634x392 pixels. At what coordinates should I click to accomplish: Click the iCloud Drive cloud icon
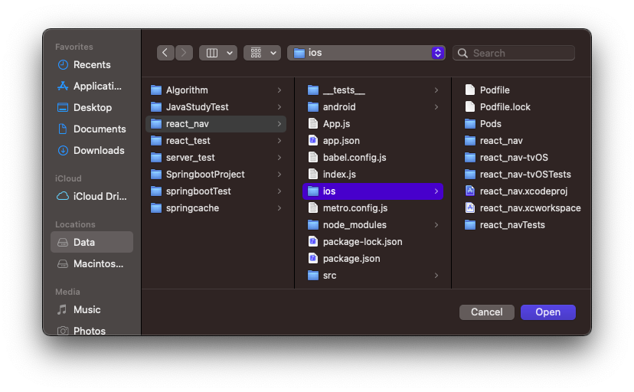coord(63,197)
